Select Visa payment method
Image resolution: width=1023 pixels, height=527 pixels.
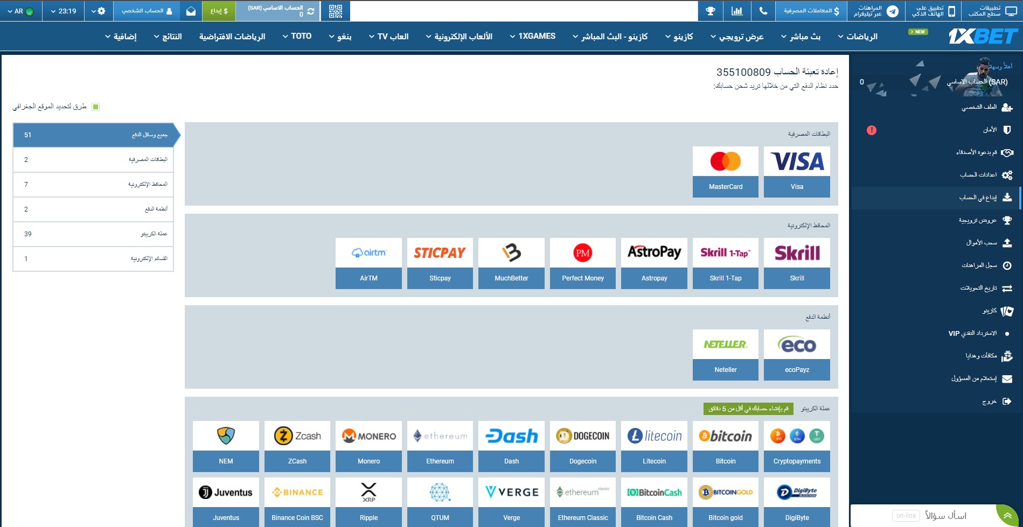point(797,172)
